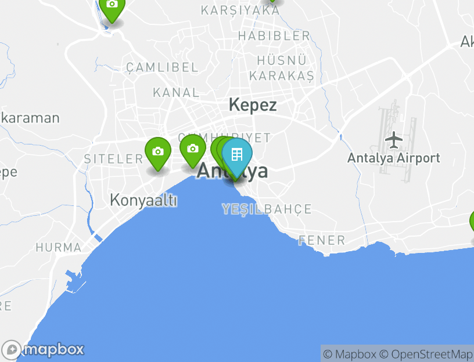The width and height of the screenshot is (474, 362).
Task: Click the green camera marker near Siteler
Action: pos(158,153)
